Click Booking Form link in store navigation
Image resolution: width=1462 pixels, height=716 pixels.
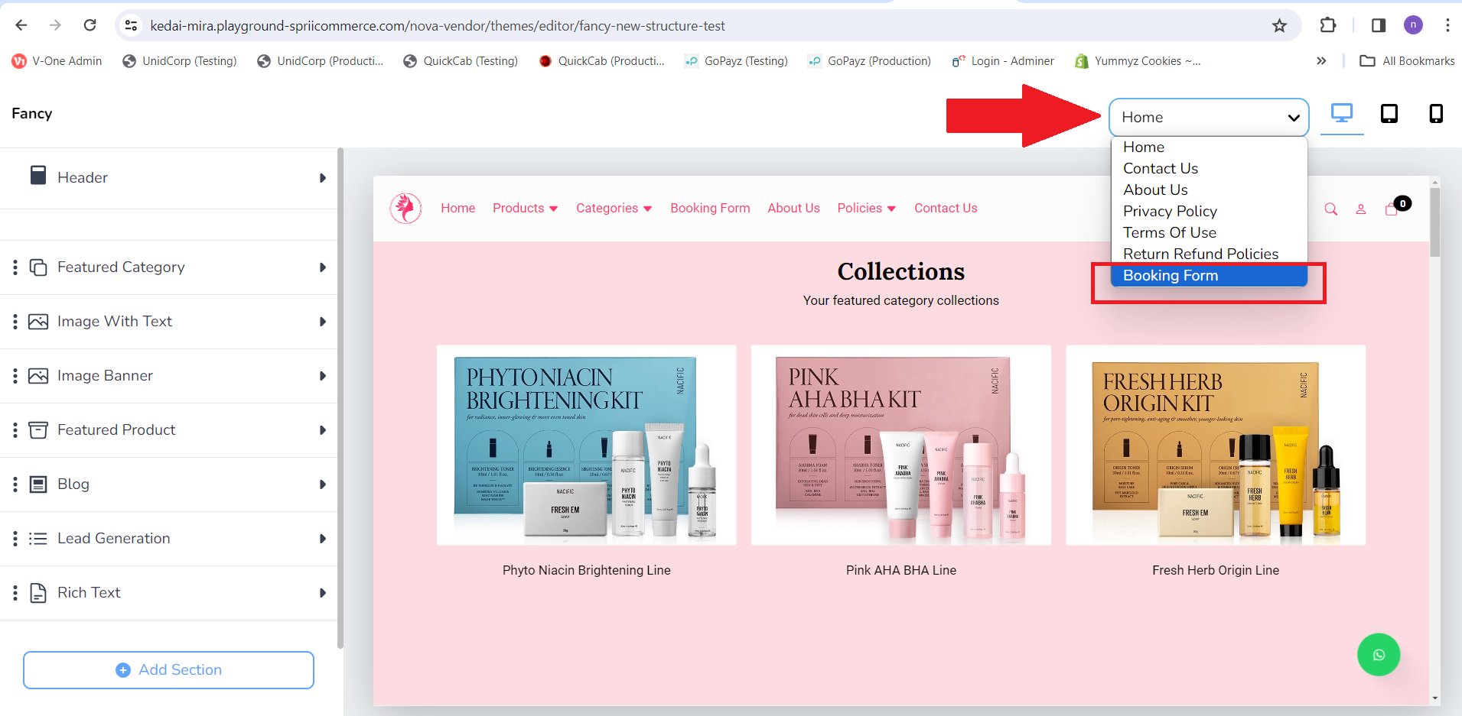pos(710,208)
